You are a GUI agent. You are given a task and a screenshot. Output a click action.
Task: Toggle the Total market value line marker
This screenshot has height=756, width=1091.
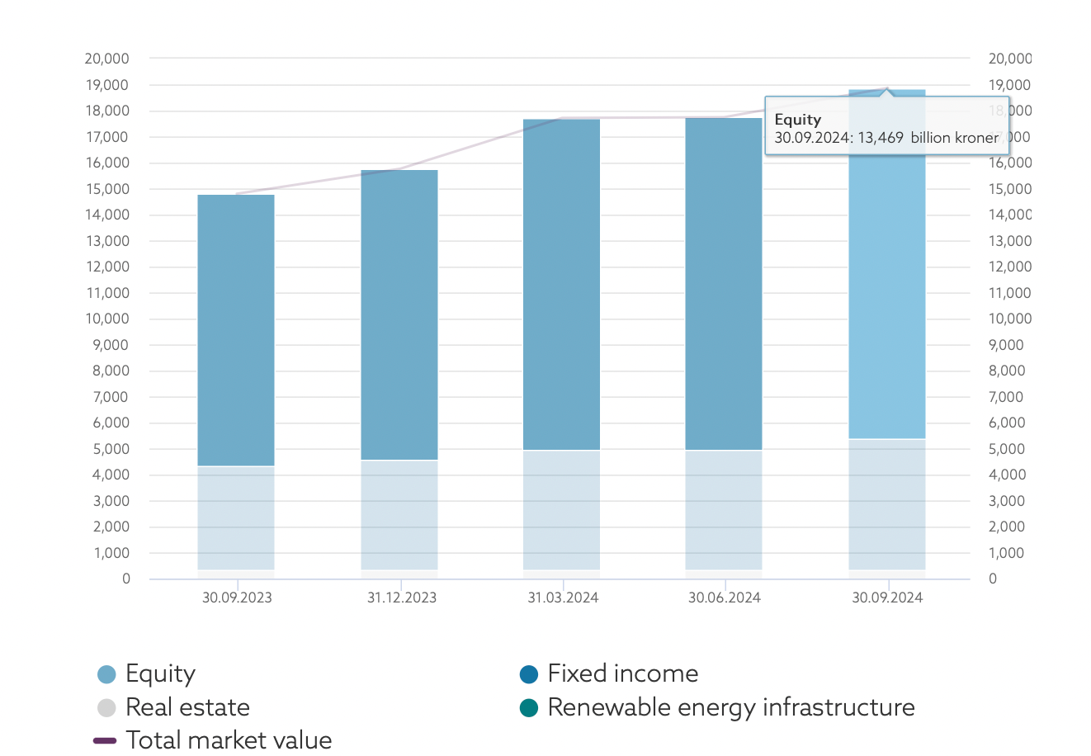pyautogui.click(x=105, y=740)
